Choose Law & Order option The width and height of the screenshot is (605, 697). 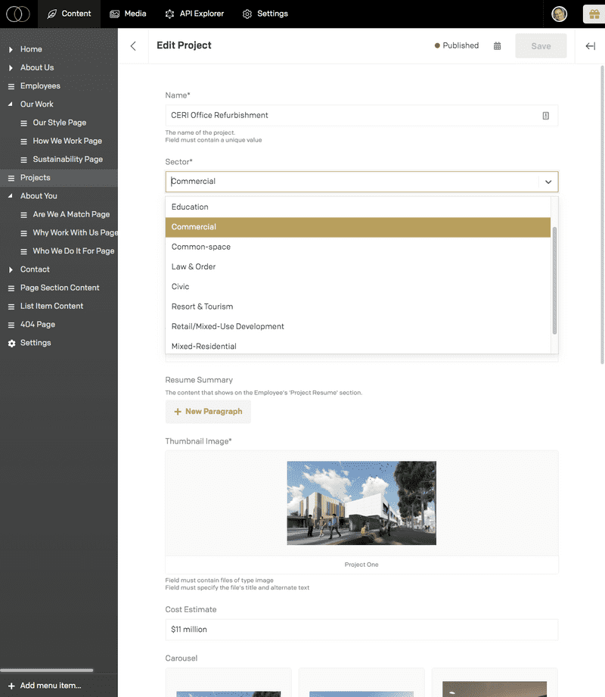(x=358, y=266)
